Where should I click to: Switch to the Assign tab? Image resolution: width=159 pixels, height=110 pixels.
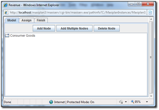pyautogui.click(x=26, y=20)
